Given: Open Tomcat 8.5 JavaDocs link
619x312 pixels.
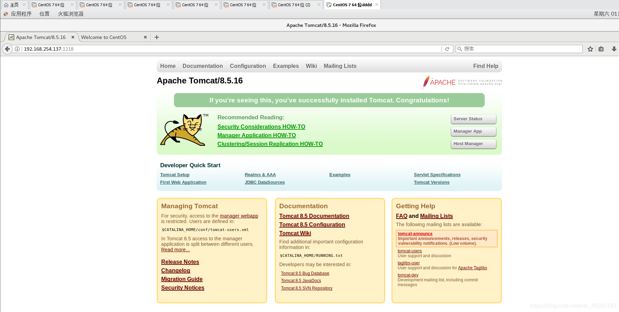Looking at the screenshot, I should pyautogui.click(x=301, y=281).
